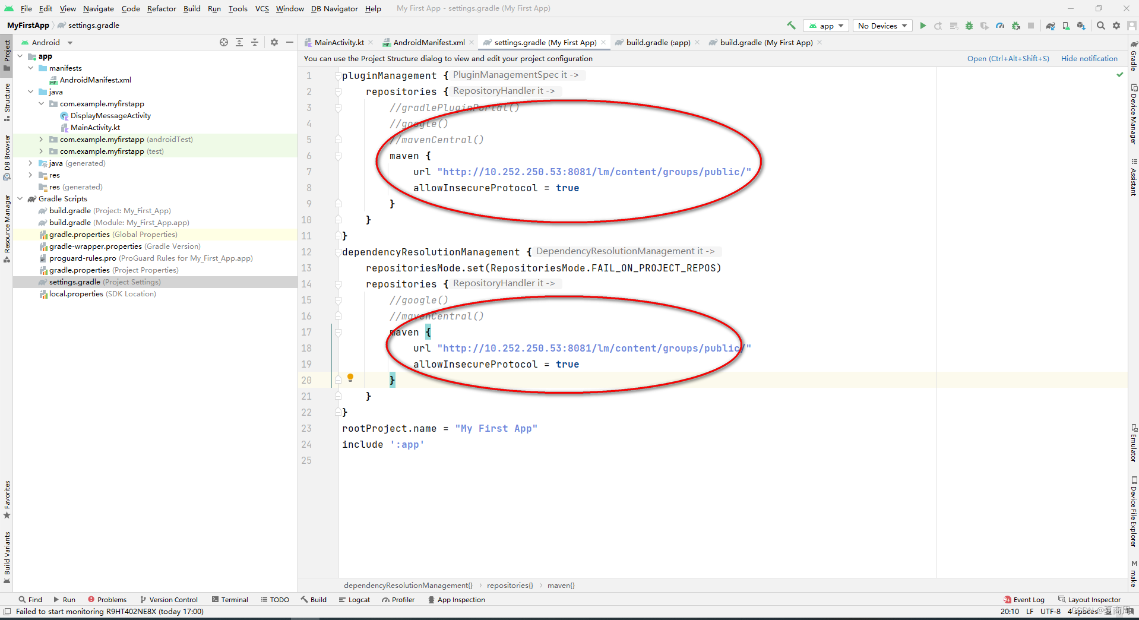Viewport: 1139px width, 620px height.
Task: Open Layout Inspector from bottom bar
Action: pos(1089,600)
